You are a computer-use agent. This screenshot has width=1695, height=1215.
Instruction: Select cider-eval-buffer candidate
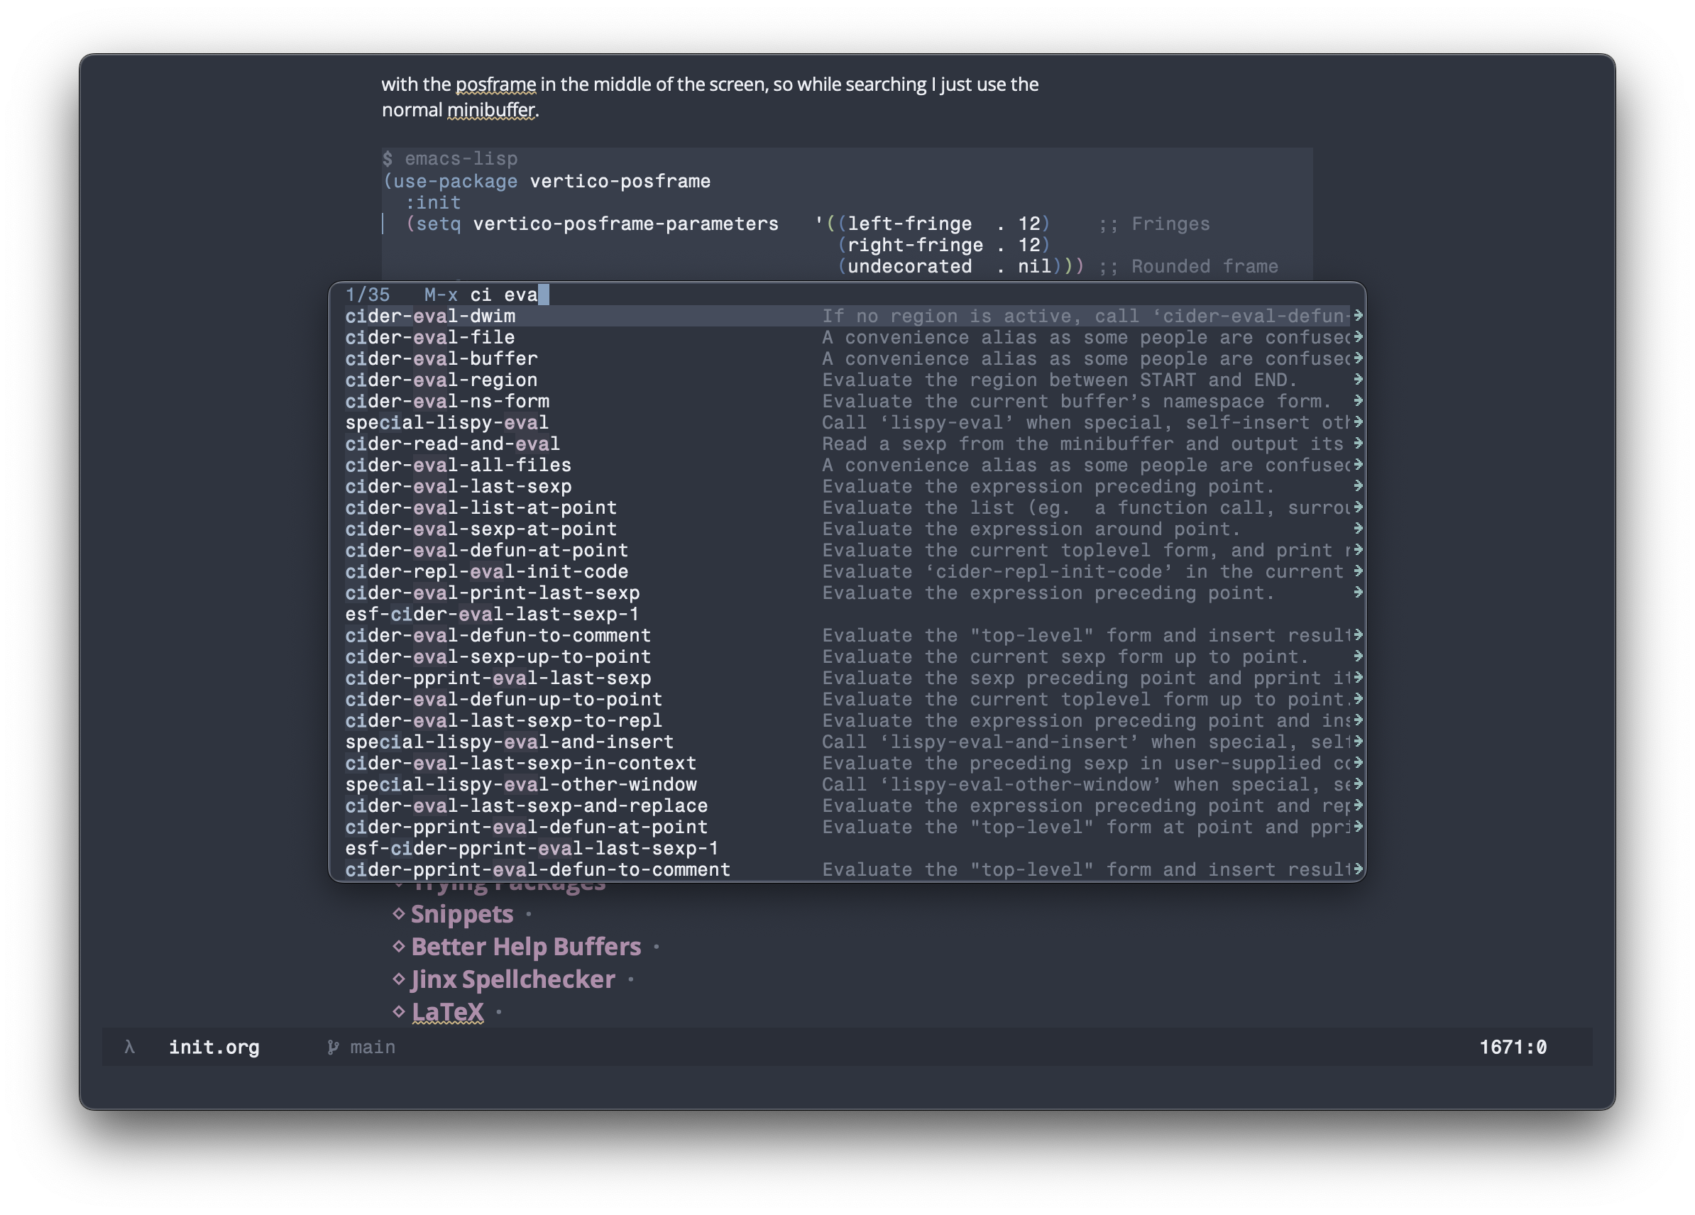coord(847,358)
